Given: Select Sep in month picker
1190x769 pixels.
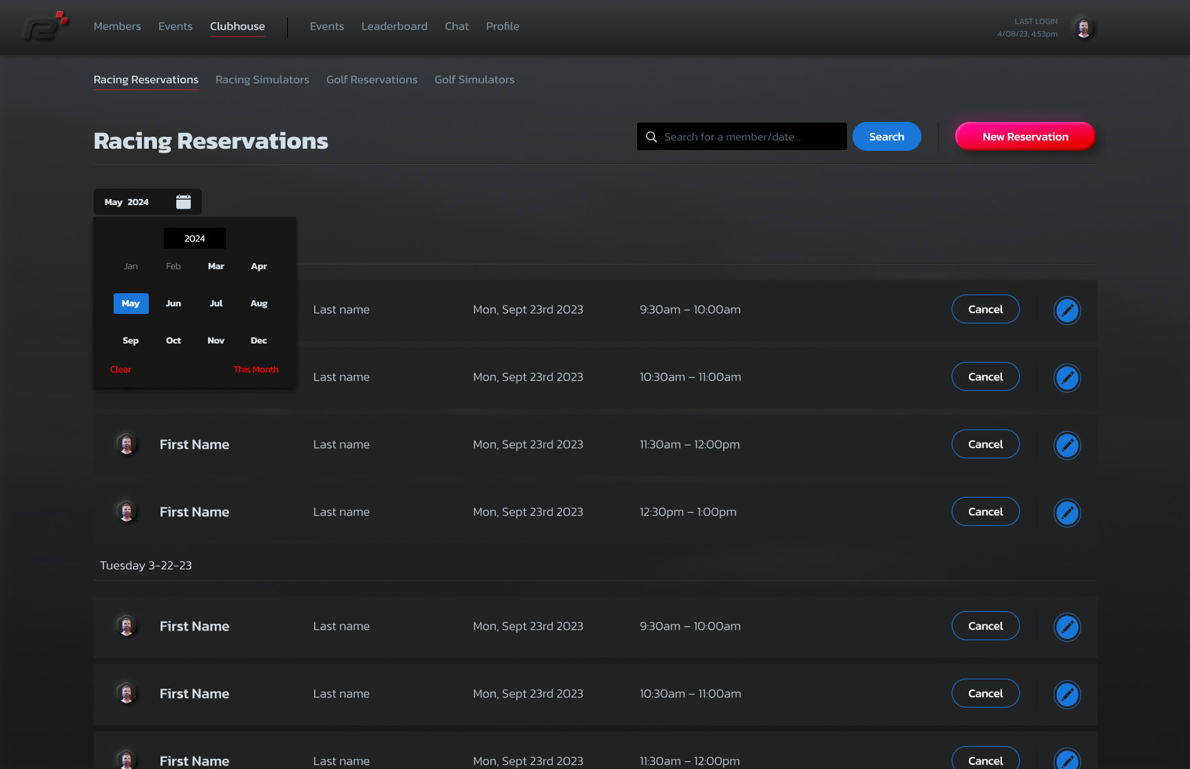Looking at the screenshot, I should tap(131, 341).
